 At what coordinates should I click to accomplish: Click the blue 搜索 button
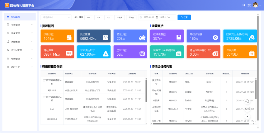click(x=184, y=17)
